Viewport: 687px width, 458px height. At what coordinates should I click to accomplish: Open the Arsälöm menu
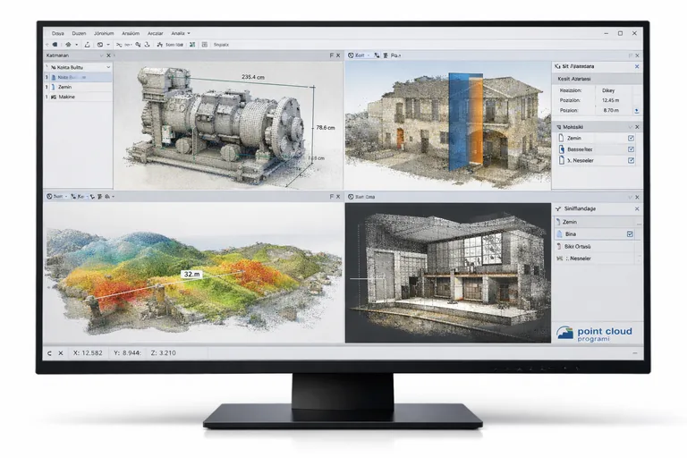pos(131,33)
